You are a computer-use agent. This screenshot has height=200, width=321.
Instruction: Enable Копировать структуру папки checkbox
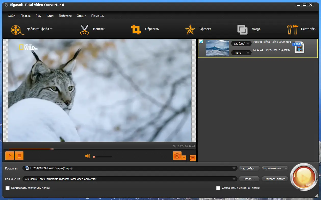pyautogui.click(x=8, y=188)
